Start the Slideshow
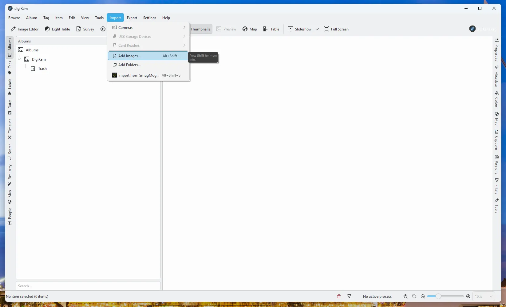The image size is (506, 307). pos(299,29)
